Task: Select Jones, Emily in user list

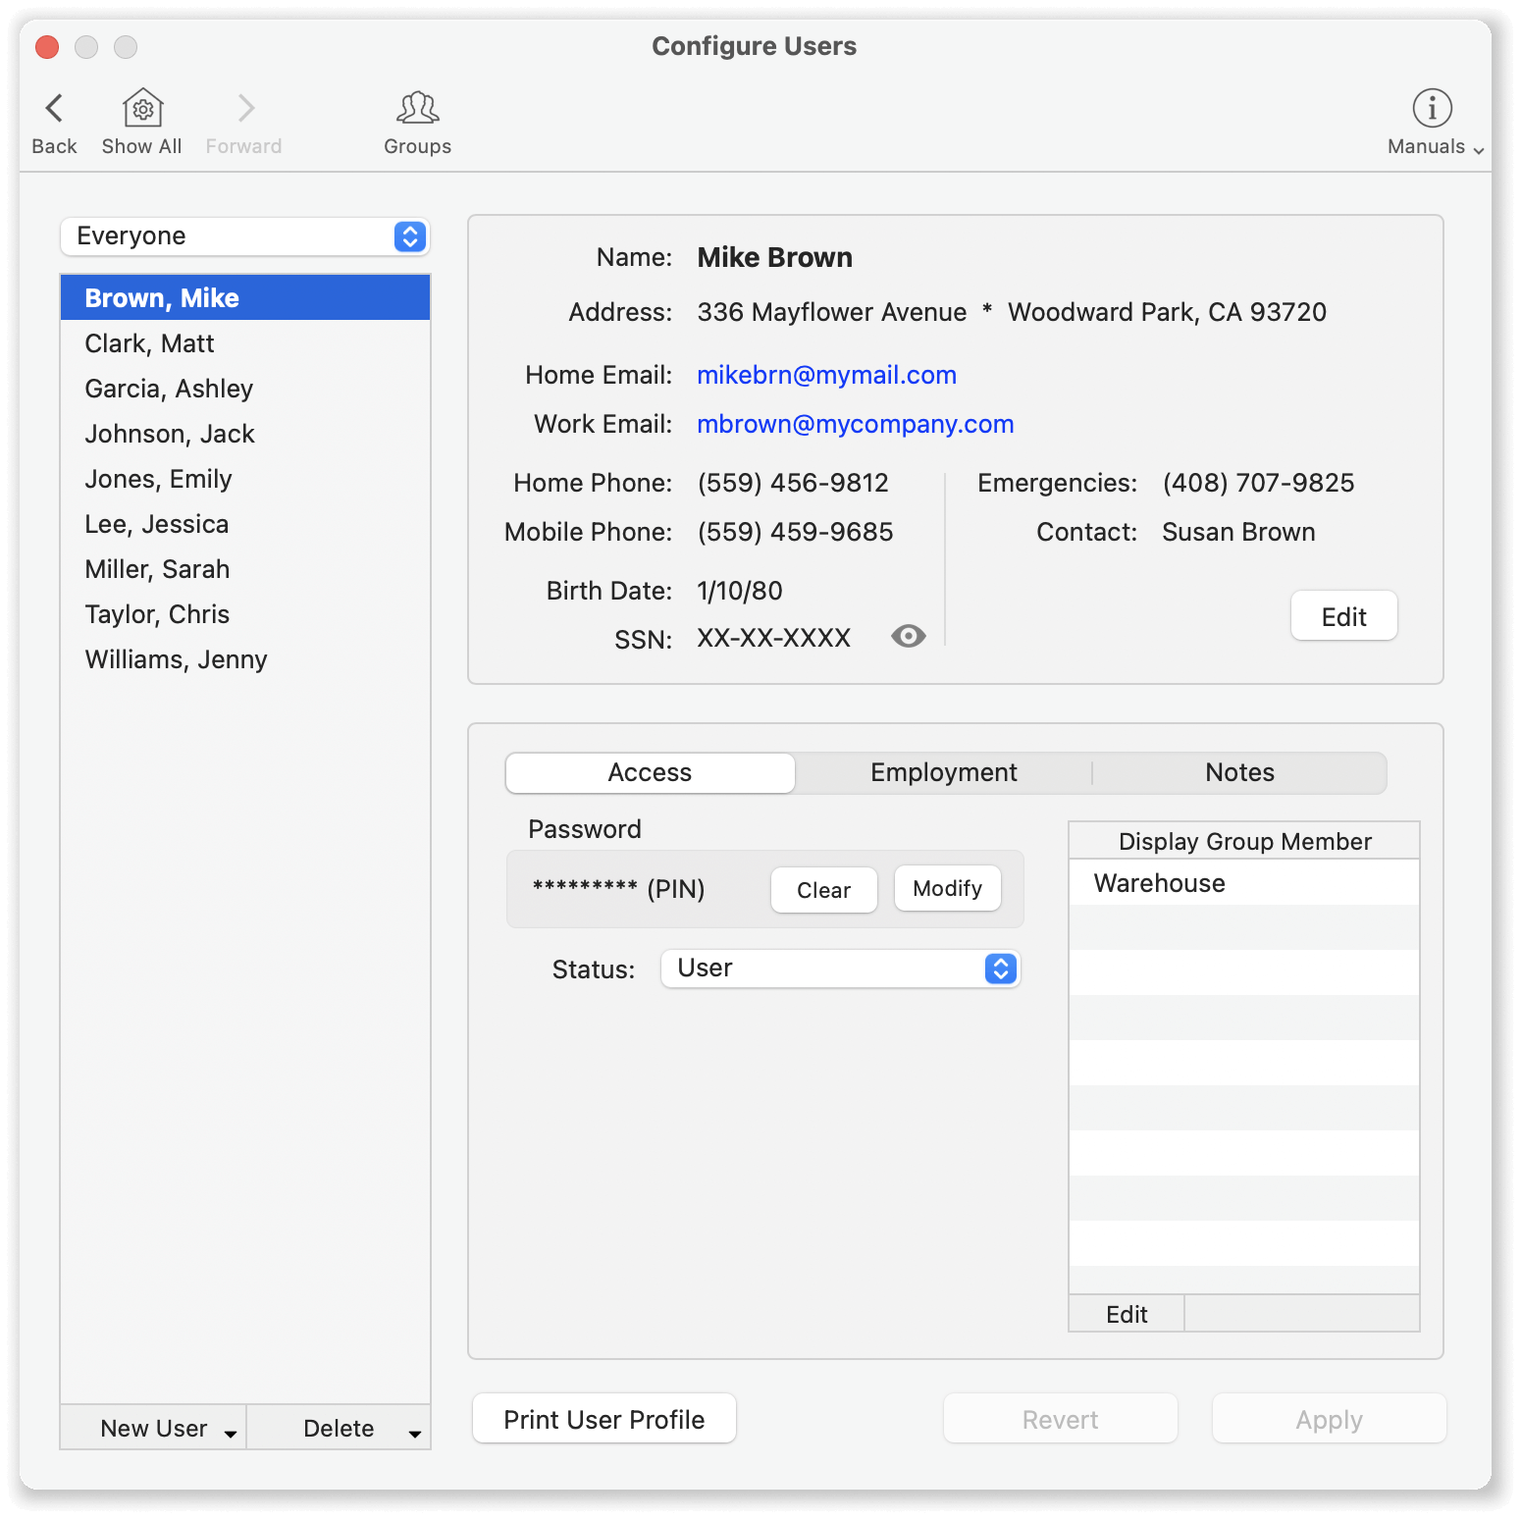Action: [245, 479]
